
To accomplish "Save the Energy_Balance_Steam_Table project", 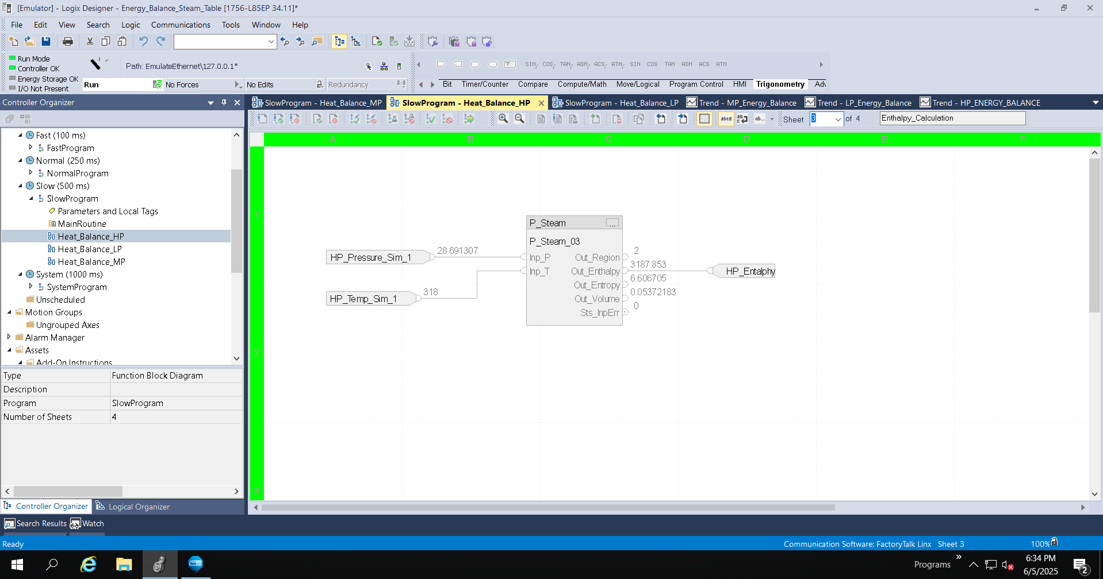I will [46, 41].
